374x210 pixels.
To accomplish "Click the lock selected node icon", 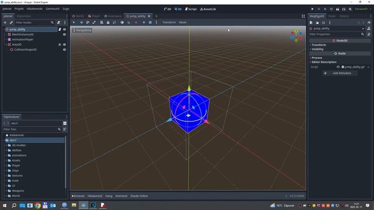I will coord(108,22).
